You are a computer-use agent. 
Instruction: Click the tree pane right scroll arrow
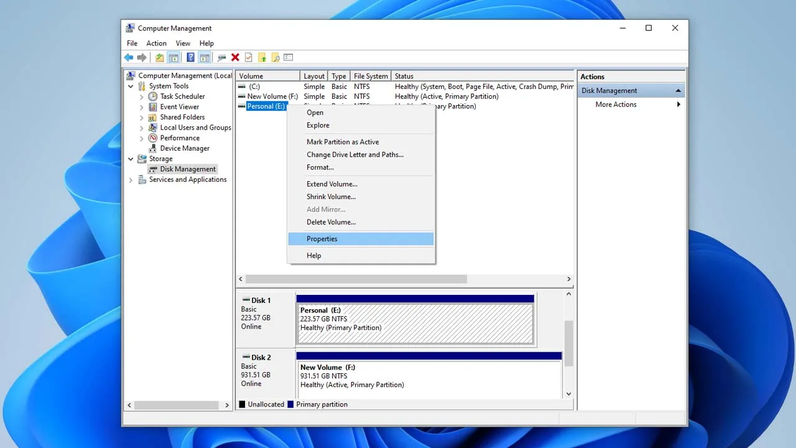coord(227,405)
